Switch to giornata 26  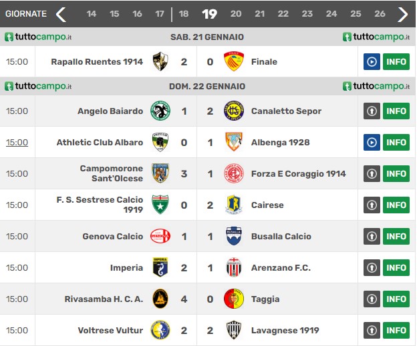pyautogui.click(x=380, y=14)
